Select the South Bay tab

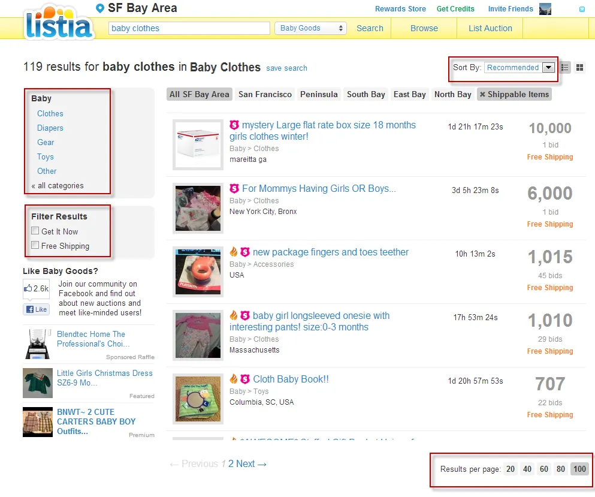pos(366,94)
